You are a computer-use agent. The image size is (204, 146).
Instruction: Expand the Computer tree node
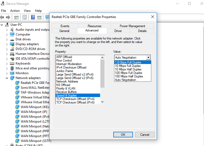click(7, 35)
